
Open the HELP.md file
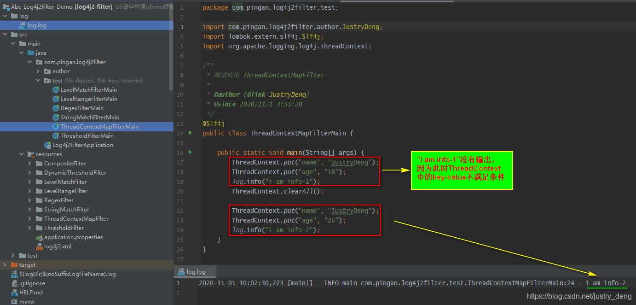31,293
